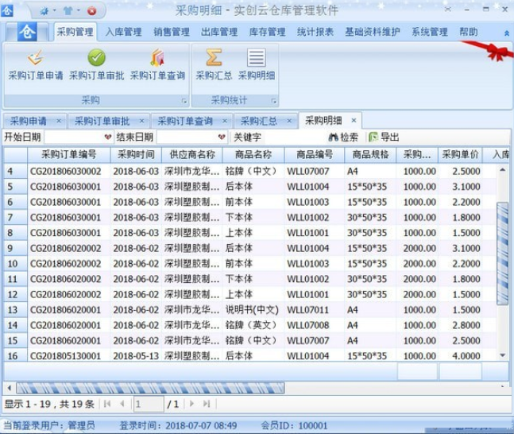Click horizontal scrollbar left arrow

(x=9, y=388)
